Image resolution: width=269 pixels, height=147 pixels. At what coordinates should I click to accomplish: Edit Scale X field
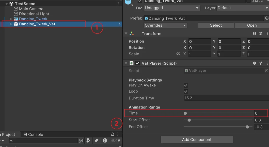[x=200, y=54]
